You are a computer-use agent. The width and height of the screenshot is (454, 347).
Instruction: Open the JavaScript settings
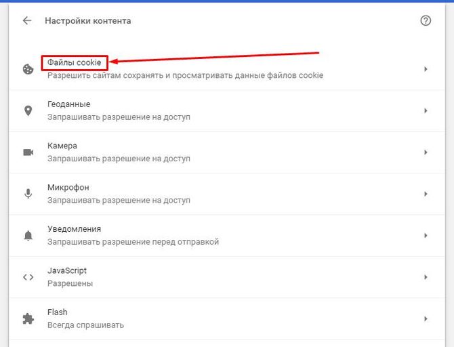pyautogui.click(x=227, y=277)
